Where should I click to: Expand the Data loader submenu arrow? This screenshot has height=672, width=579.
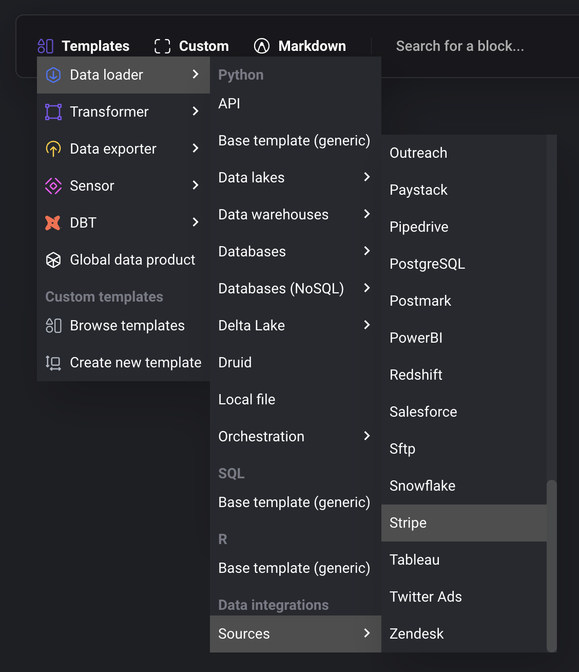click(195, 74)
